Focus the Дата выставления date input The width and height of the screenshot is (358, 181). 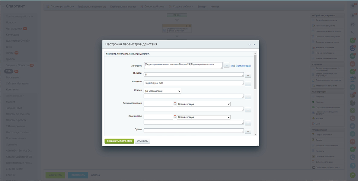(x=158, y=104)
